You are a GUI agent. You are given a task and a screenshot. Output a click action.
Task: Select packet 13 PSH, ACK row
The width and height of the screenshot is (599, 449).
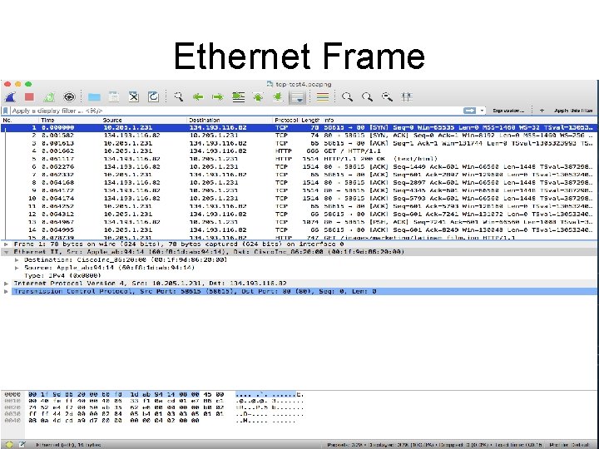tap(299, 222)
